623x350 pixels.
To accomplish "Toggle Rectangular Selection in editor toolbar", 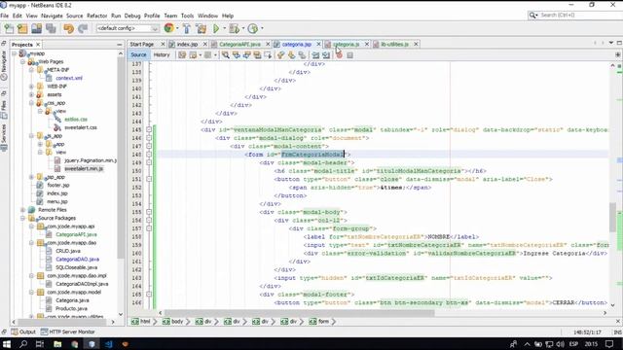I will 268,55.
